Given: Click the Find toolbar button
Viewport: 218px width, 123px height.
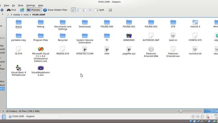Looking at the screenshot, I should (x=11, y=10).
